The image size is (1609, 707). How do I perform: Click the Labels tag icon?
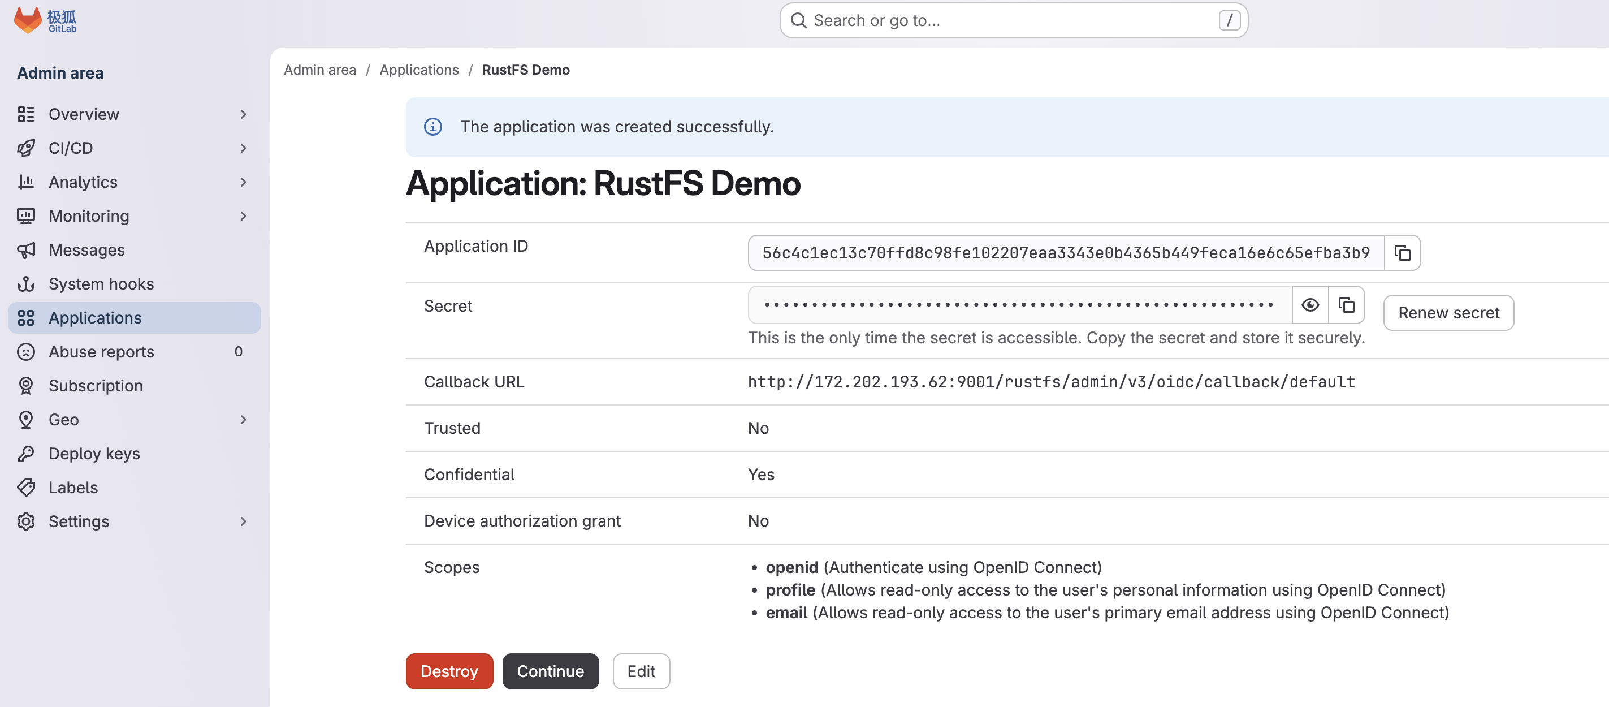[25, 487]
